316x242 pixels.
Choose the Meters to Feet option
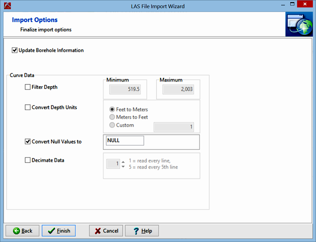(x=112, y=117)
